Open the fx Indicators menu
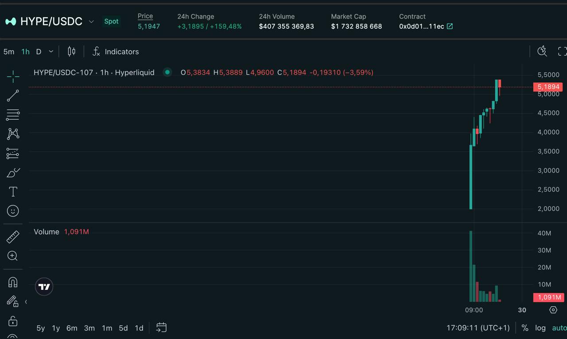This screenshot has height=339, width=567. 116,51
